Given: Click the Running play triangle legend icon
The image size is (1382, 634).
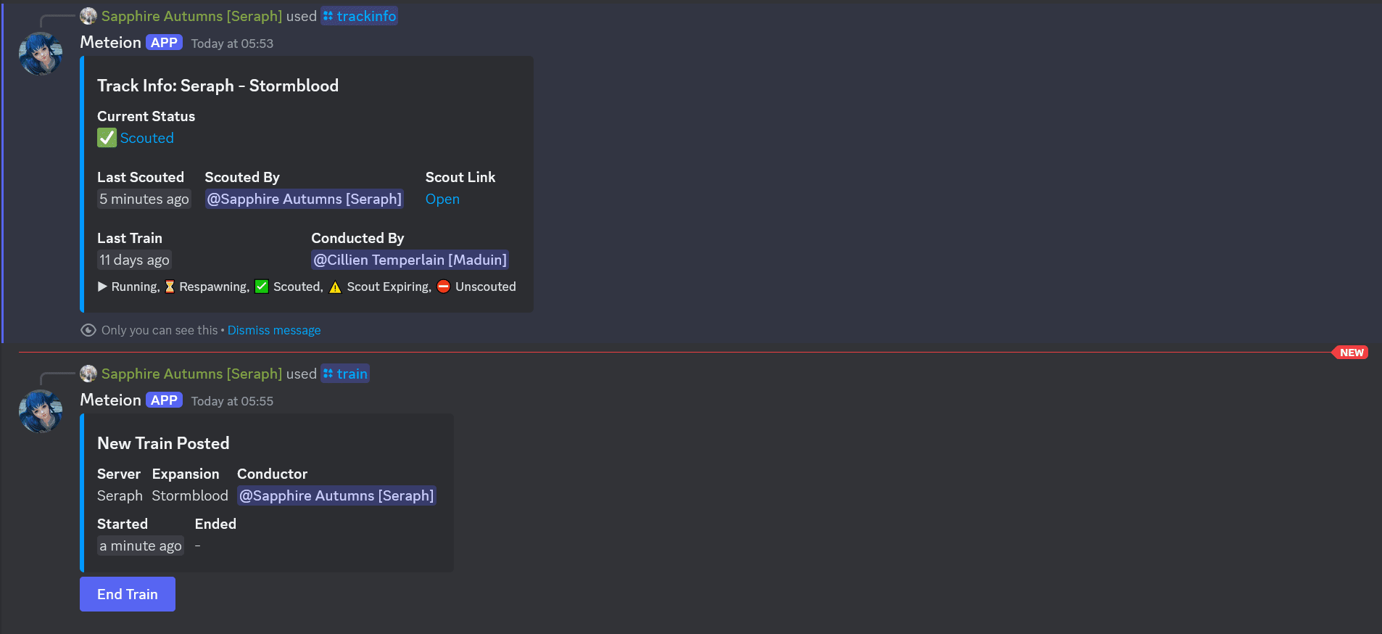Looking at the screenshot, I should tap(102, 287).
